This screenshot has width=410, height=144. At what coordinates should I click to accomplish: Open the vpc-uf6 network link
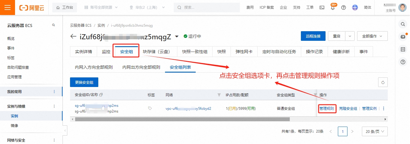(x=188, y=109)
